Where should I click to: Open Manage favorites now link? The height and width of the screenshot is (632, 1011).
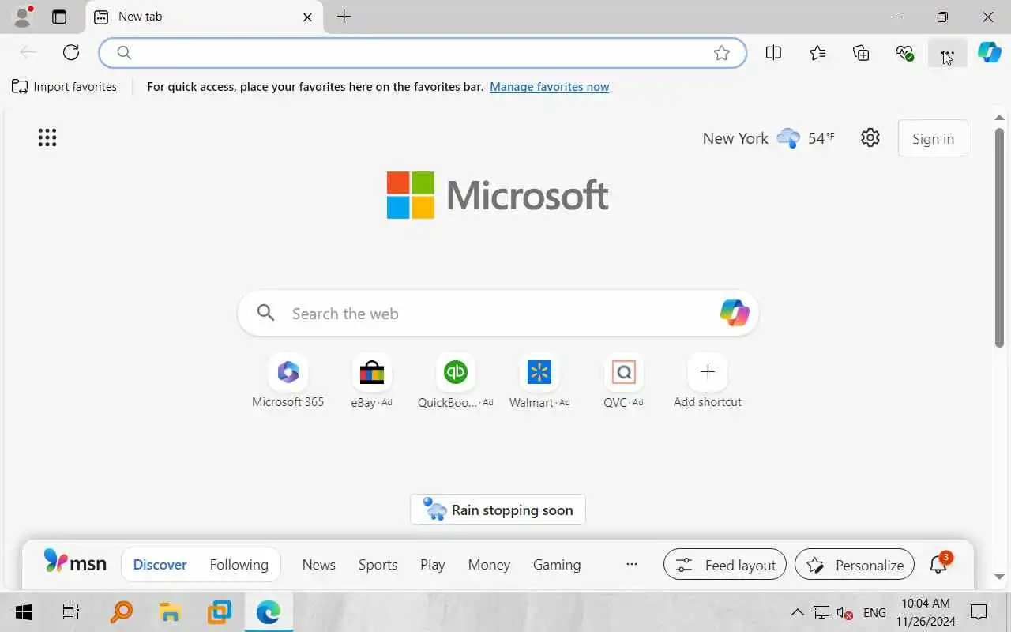550,87
